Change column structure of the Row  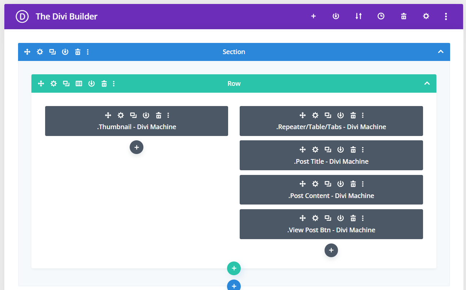(x=79, y=84)
